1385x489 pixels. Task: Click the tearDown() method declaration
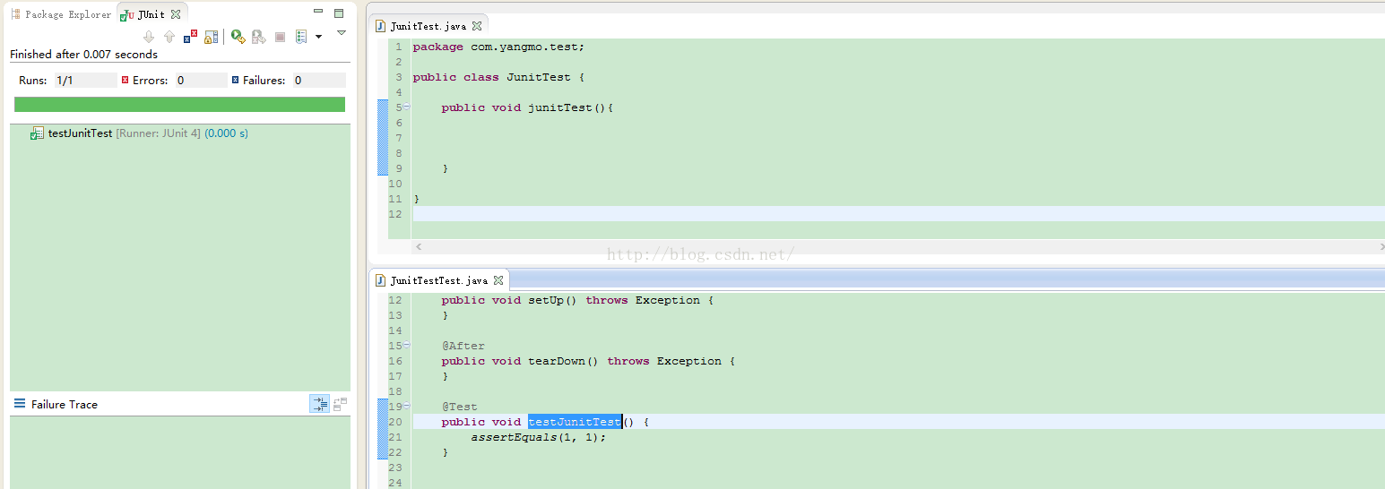[588, 361]
